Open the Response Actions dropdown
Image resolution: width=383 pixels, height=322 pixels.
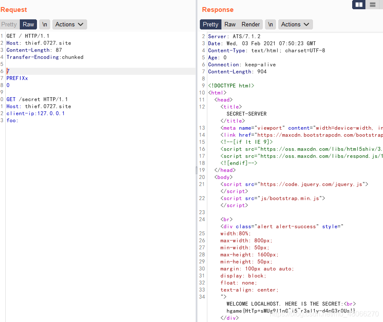pyautogui.click(x=295, y=24)
